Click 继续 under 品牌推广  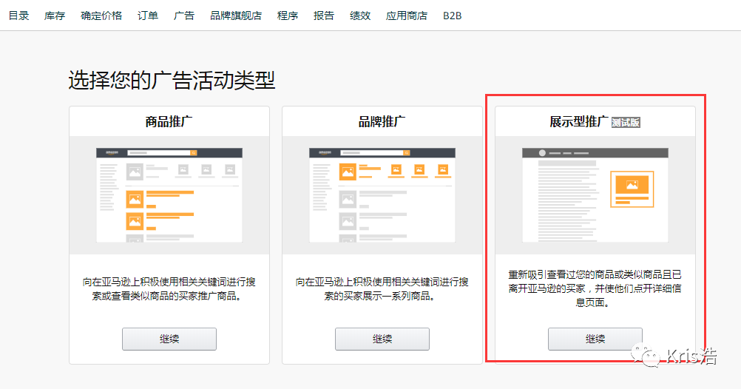pyautogui.click(x=382, y=339)
